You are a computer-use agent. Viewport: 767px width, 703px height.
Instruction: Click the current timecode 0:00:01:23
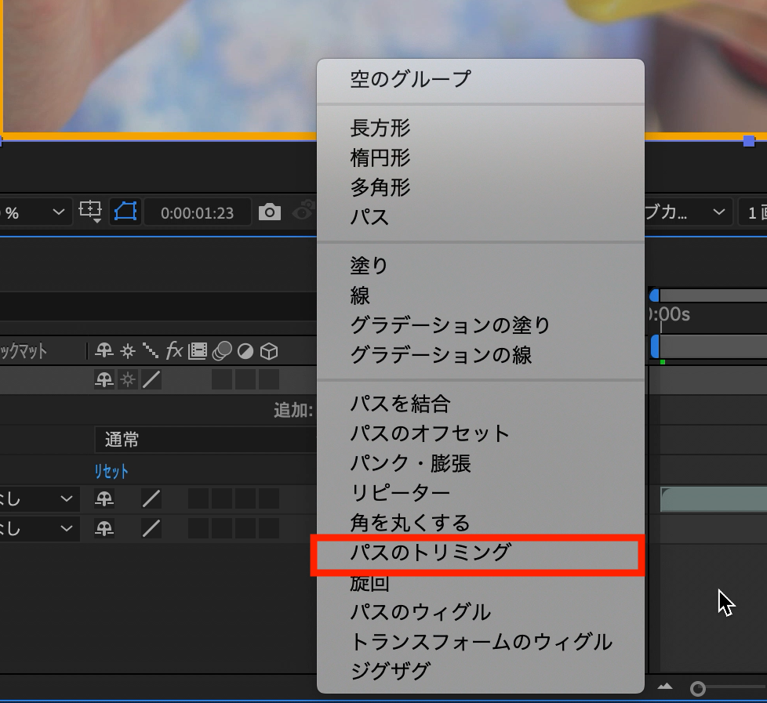coord(197,213)
